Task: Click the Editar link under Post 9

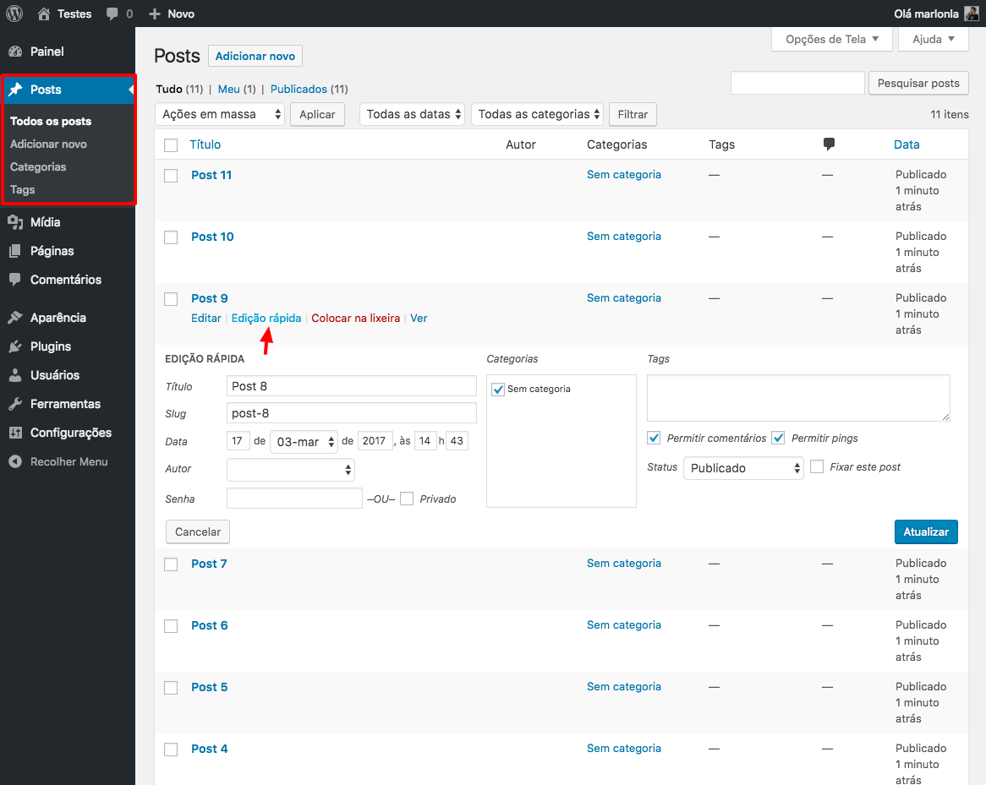Action: (x=206, y=318)
